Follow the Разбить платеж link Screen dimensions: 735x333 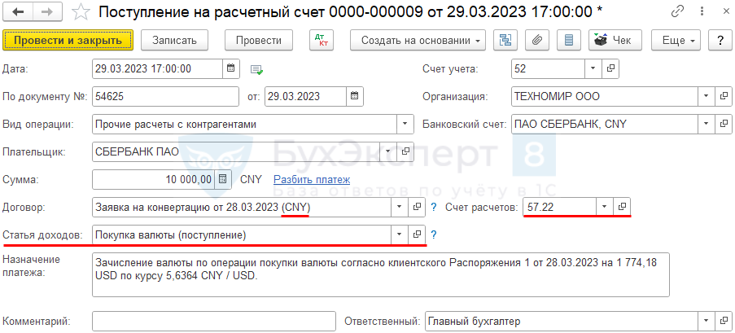pos(311,179)
